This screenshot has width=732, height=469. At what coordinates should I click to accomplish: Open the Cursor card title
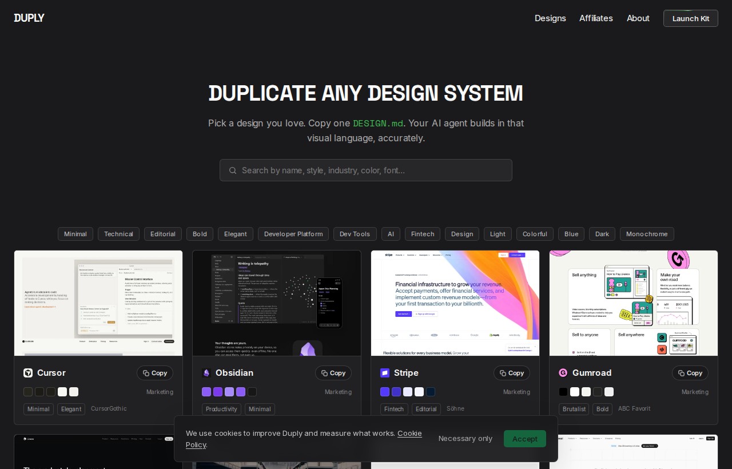click(x=51, y=373)
